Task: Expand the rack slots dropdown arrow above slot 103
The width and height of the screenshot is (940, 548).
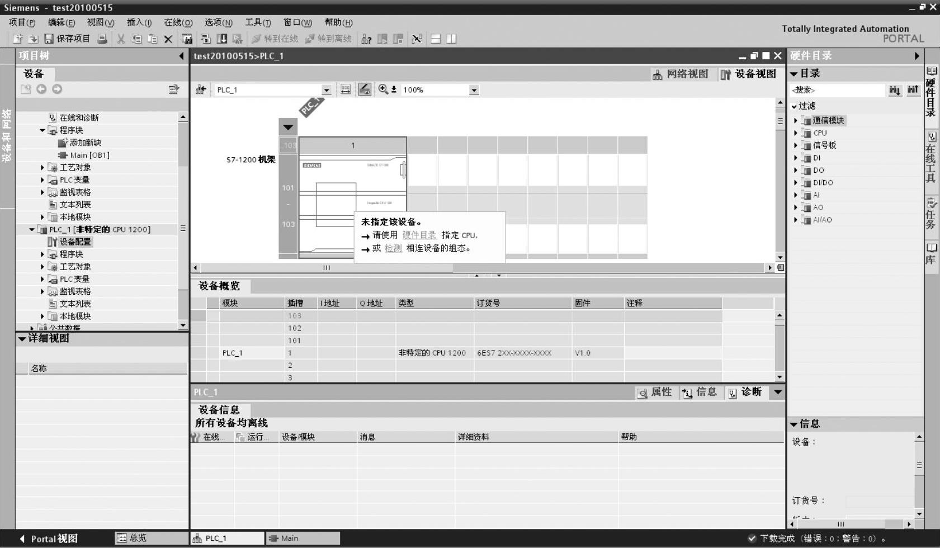Action: pos(288,127)
